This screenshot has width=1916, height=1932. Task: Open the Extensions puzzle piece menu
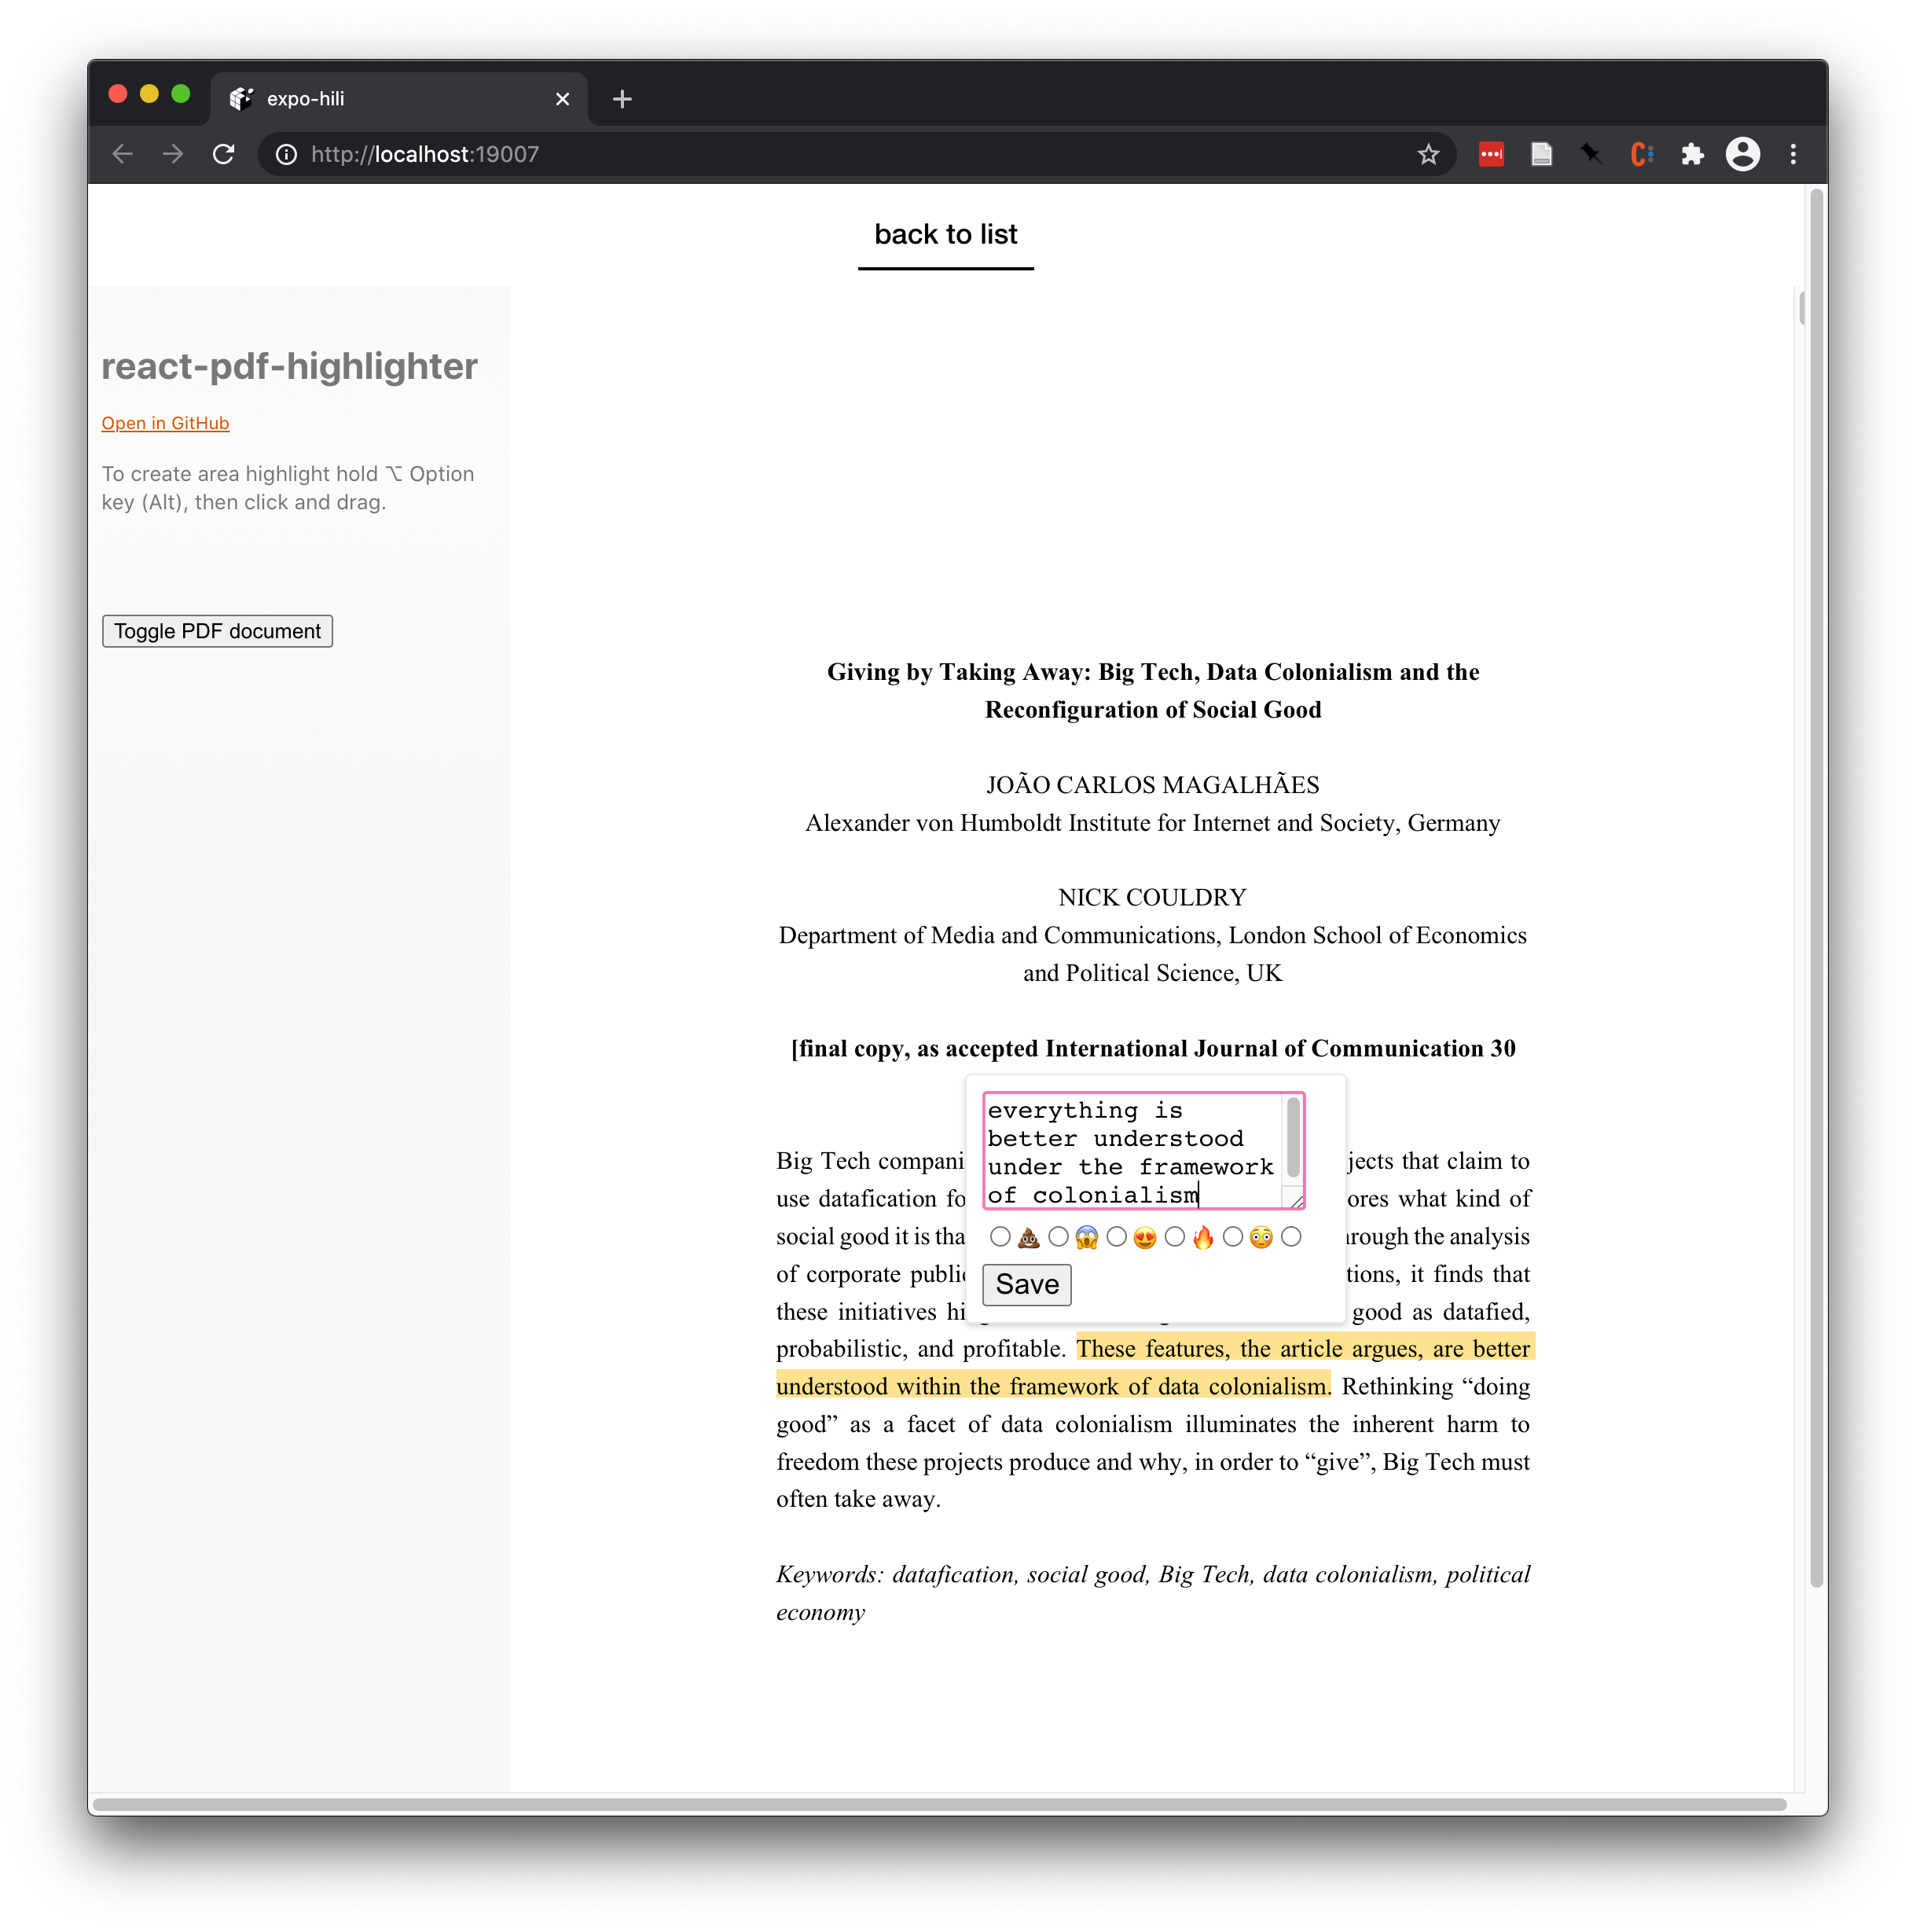click(x=1692, y=154)
